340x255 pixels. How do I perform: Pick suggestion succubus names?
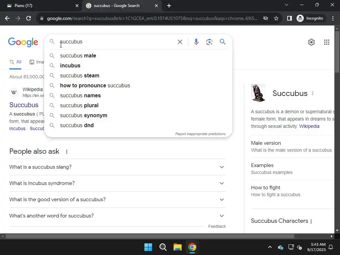tap(138, 95)
